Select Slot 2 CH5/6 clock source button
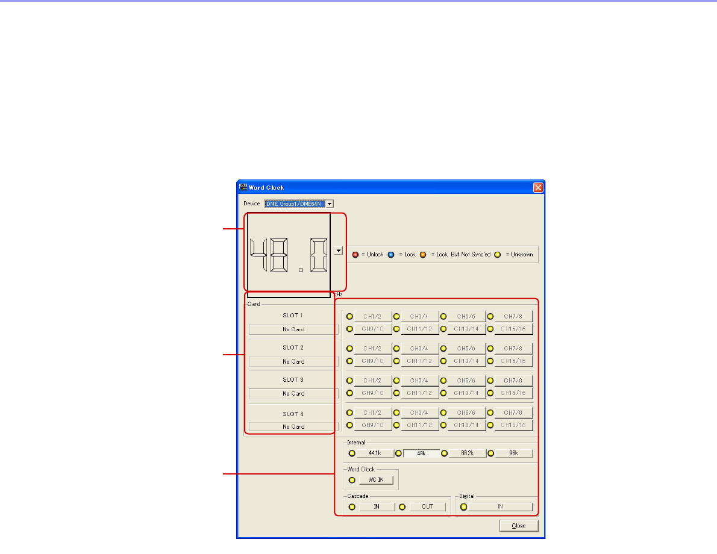The height and width of the screenshot is (554, 717). point(466,348)
